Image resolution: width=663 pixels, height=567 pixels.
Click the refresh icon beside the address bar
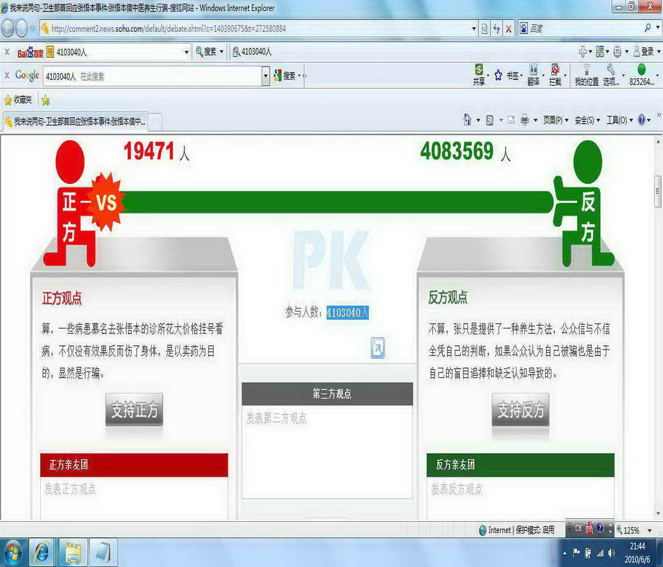click(496, 28)
